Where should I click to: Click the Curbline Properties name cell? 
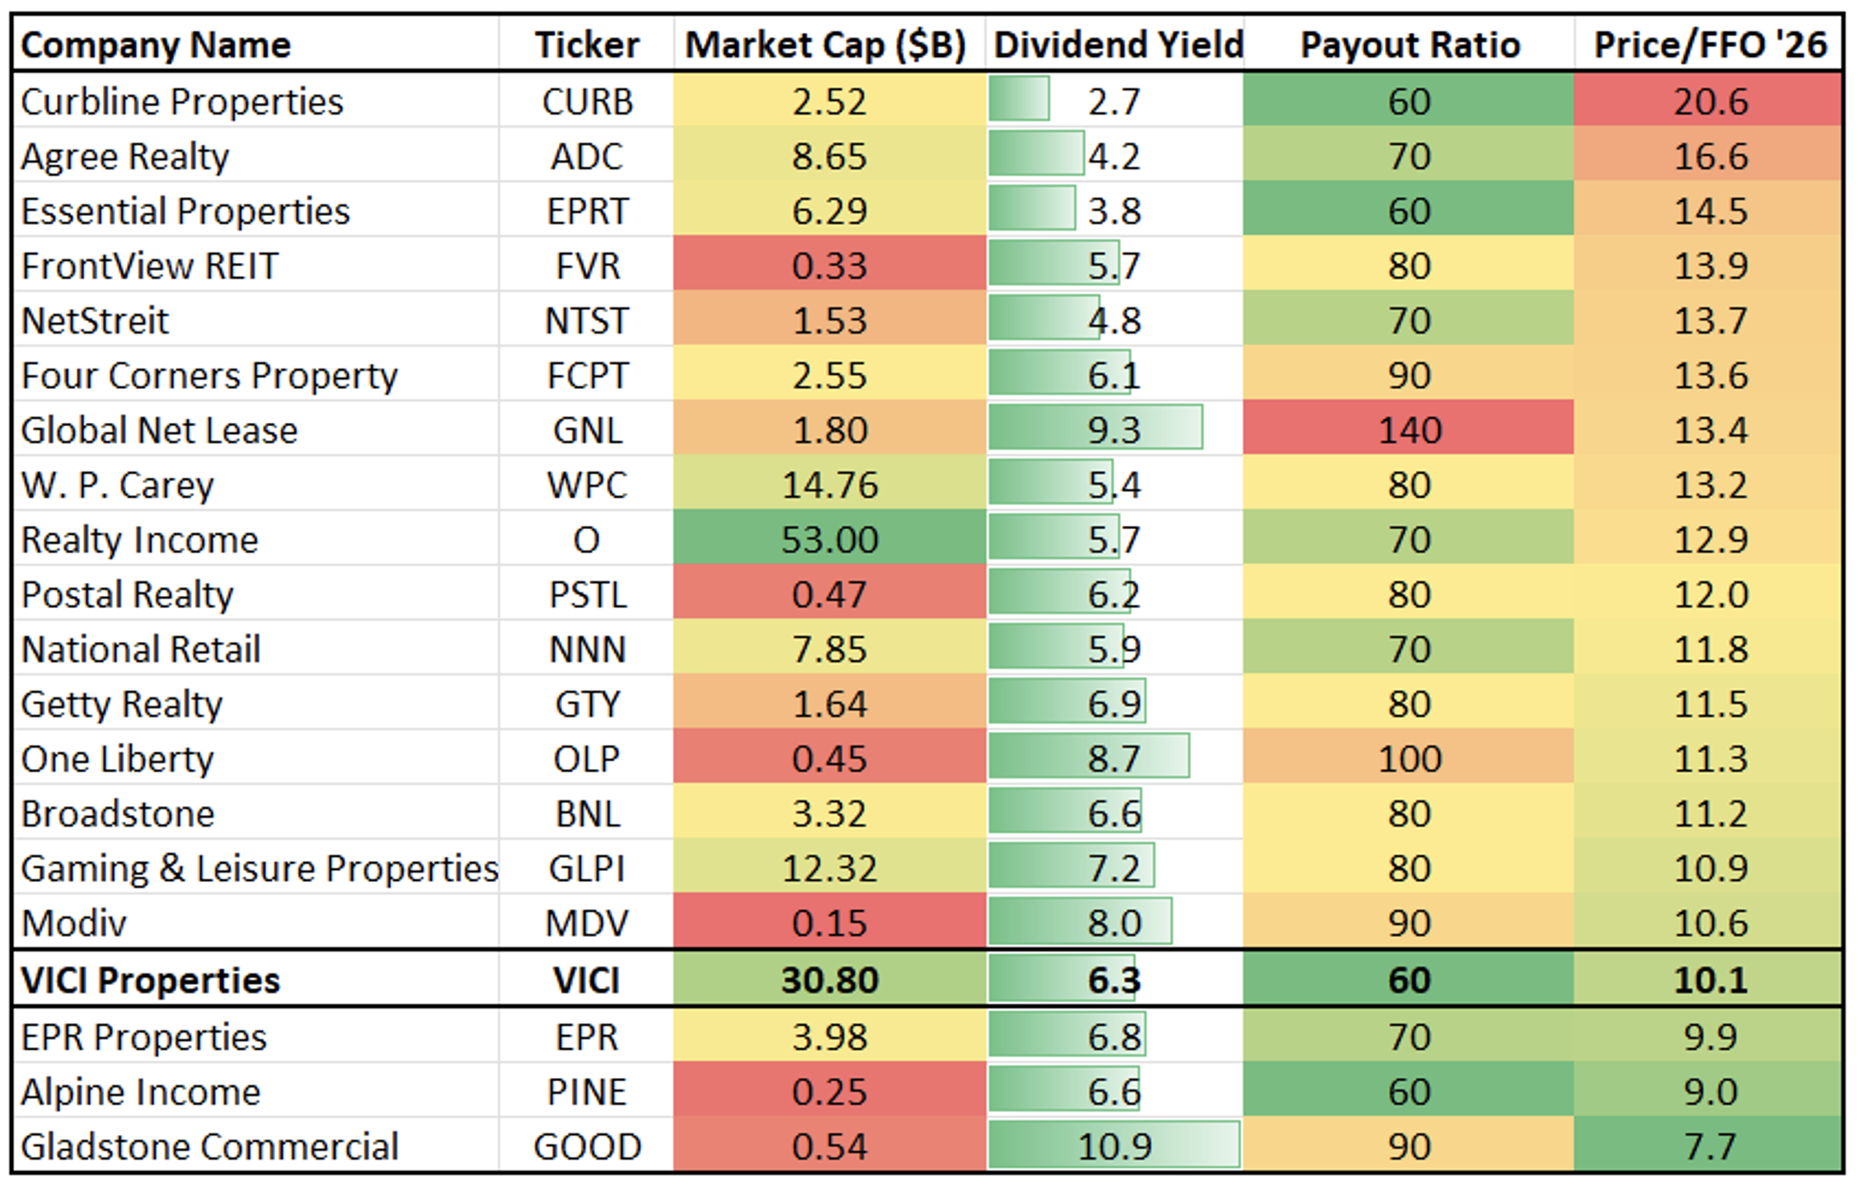tap(182, 101)
